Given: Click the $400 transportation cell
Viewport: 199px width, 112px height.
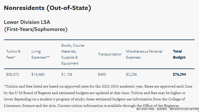Looking at the screenshot, I should 102,74.
